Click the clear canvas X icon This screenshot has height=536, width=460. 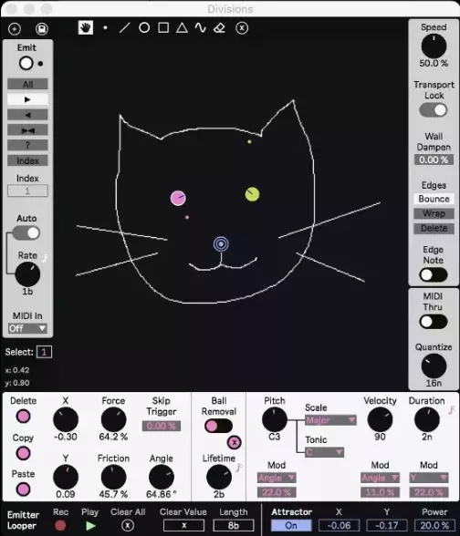[242, 28]
